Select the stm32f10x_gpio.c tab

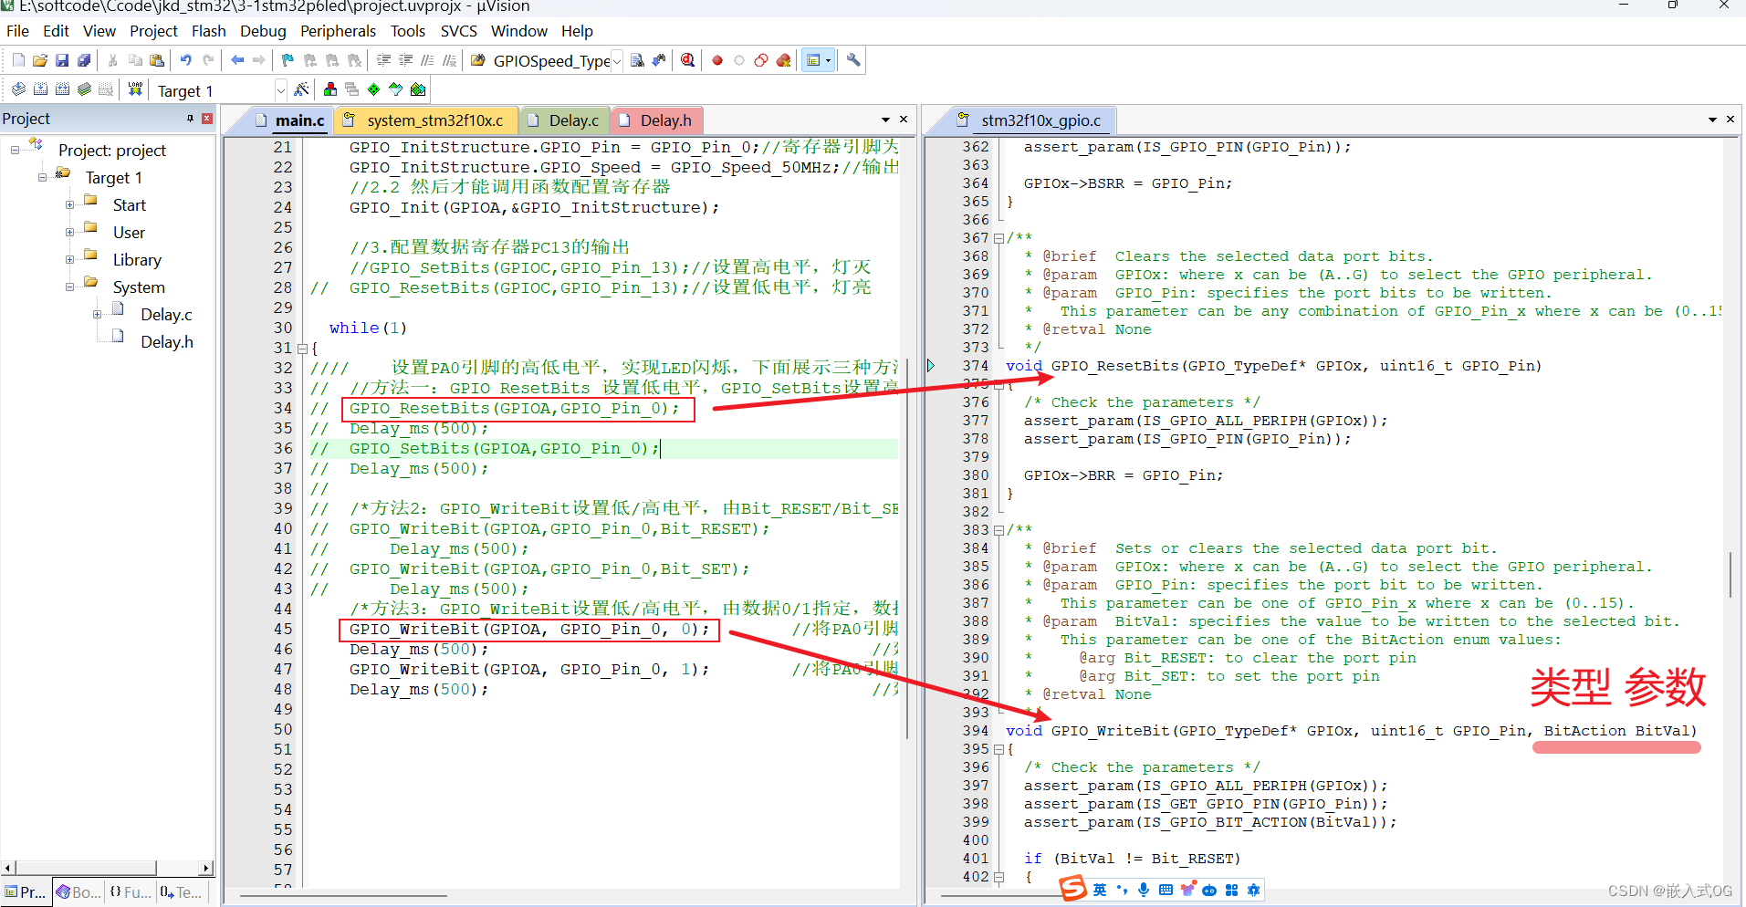1031,120
